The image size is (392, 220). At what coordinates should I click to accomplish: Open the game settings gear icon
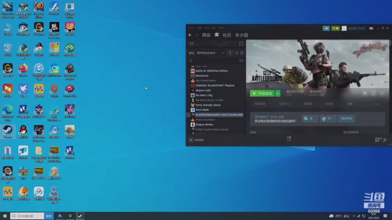tap(365, 93)
